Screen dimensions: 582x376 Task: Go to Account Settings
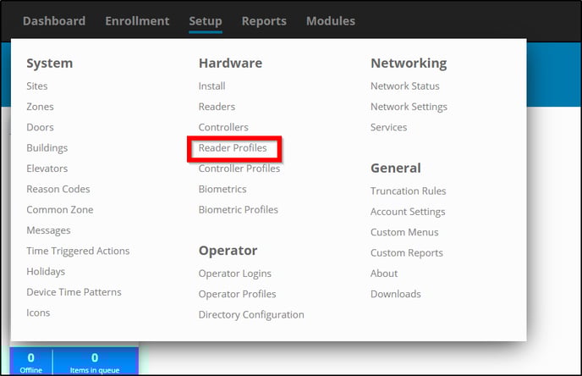point(408,212)
